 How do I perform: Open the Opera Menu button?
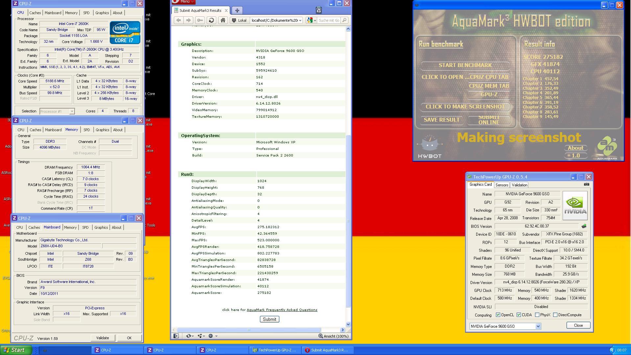point(183,2)
